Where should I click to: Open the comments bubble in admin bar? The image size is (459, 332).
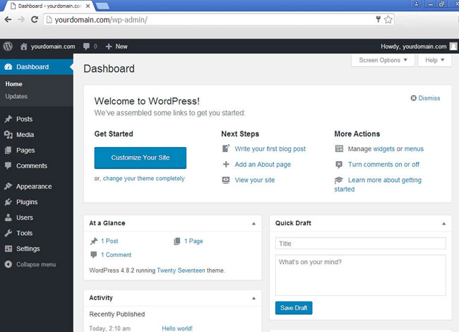pos(86,46)
